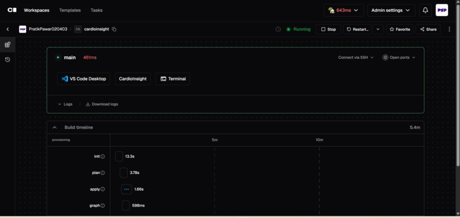The height and width of the screenshot is (218, 460).
Task: Click the info icon next to apply
Action: point(103,189)
